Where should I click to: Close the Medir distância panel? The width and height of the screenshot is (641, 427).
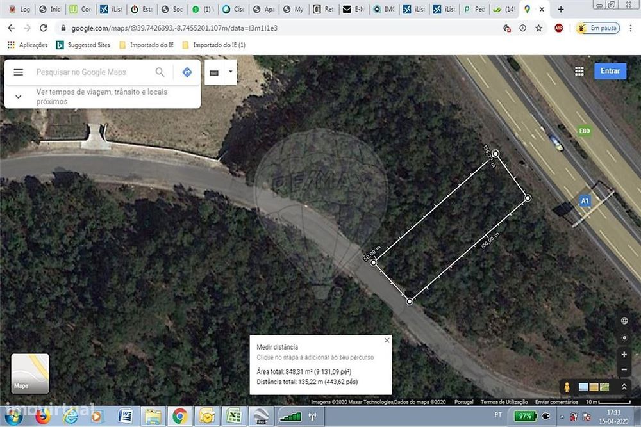click(x=387, y=341)
